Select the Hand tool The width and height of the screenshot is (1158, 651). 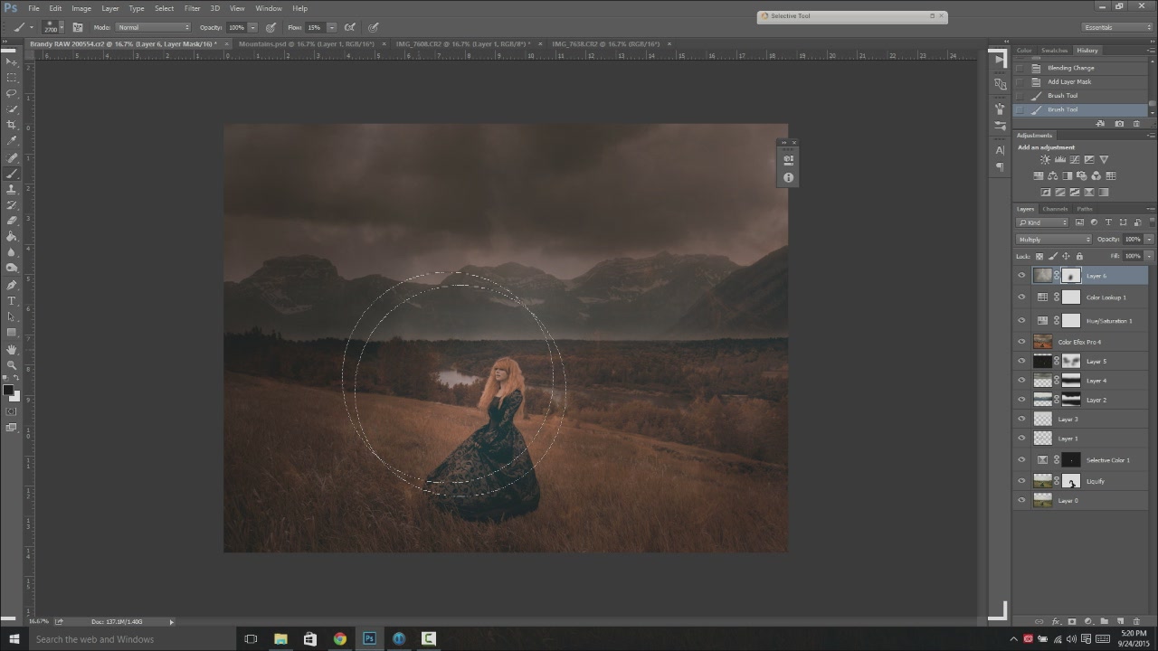12,349
